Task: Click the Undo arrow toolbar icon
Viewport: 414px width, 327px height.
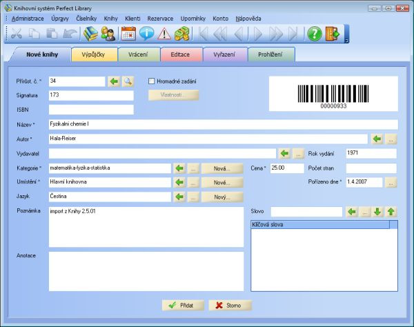Action: tap(70, 34)
